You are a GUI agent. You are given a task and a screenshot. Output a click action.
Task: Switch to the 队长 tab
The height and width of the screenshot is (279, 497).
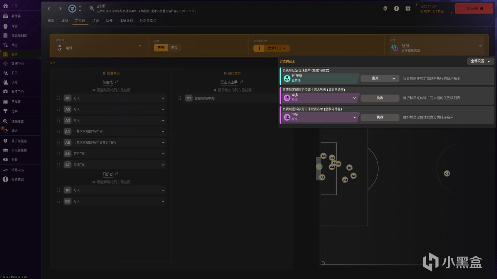[x=109, y=21]
